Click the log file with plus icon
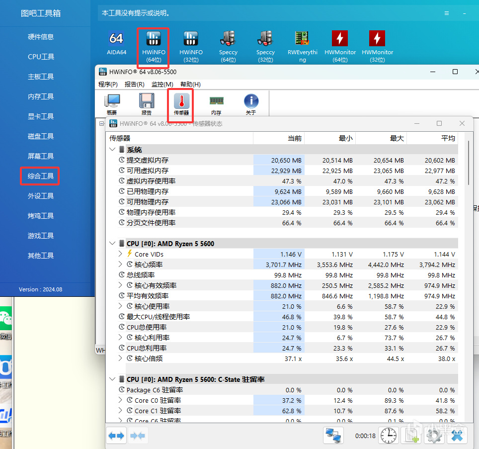479x449 pixels. tap(411, 436)
